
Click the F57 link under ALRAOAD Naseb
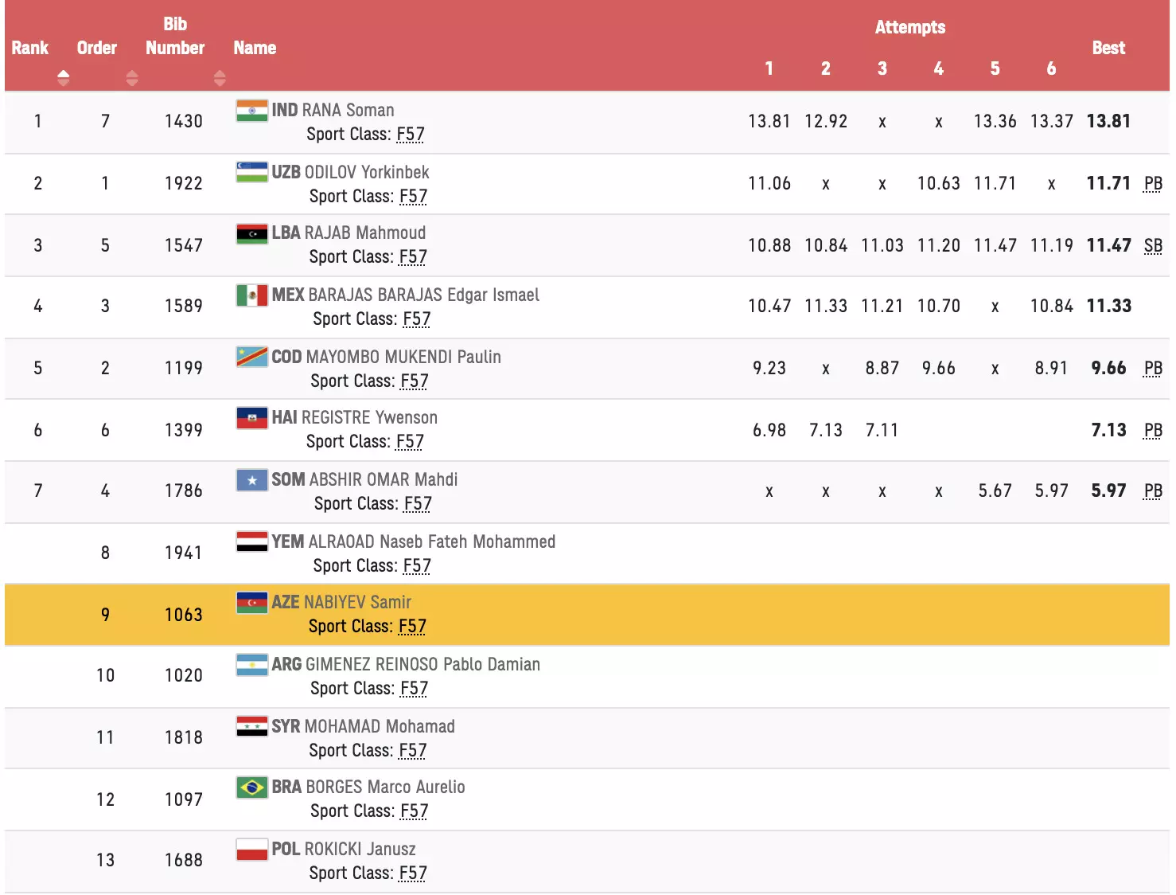[x=417, y=566]
